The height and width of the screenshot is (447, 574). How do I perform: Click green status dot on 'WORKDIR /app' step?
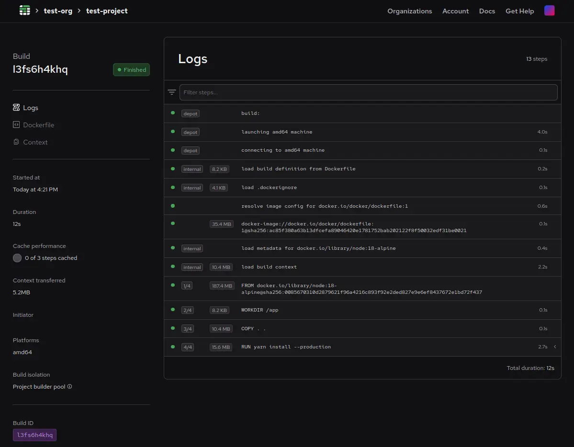click(172, 310)
